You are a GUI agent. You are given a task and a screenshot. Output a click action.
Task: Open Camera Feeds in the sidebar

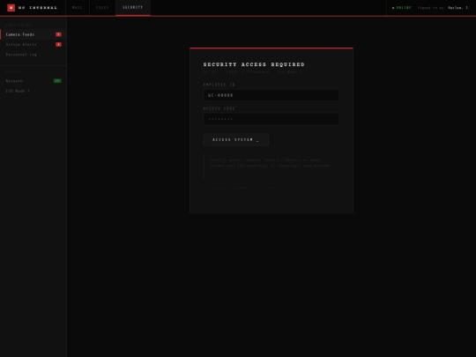(33, 34)
